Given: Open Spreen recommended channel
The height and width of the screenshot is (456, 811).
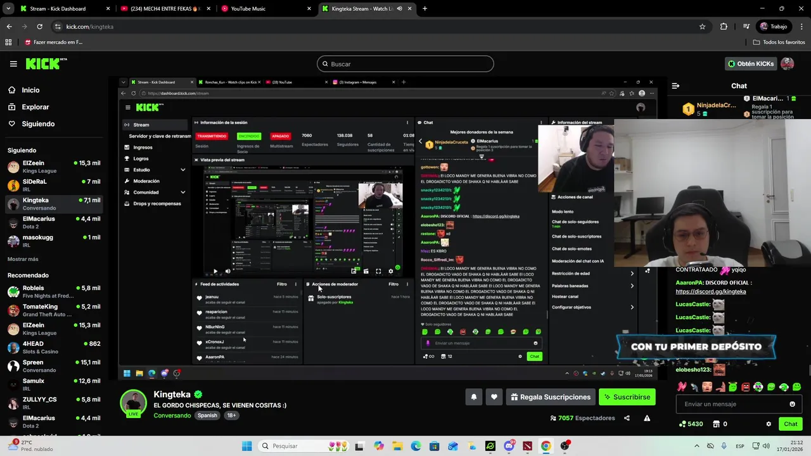Looking at the screenshot, I should 54,366.
